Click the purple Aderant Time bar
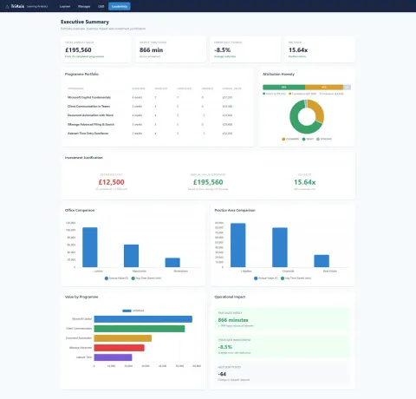The width and height of the screenshot is (416, 399). coord(113,357)
